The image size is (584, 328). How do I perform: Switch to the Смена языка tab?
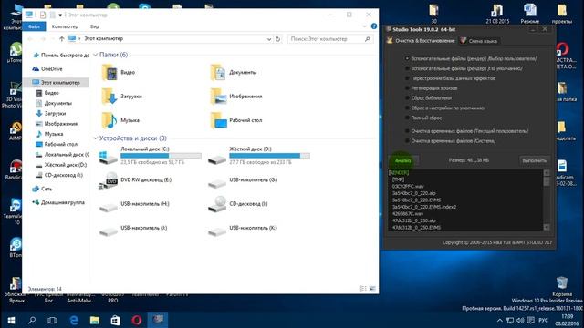478,41
